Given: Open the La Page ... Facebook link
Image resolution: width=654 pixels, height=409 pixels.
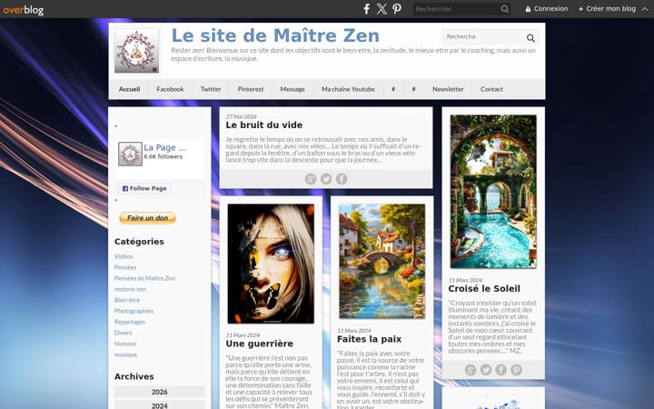Looking at the screenshot, I should [x=165, y=147].
